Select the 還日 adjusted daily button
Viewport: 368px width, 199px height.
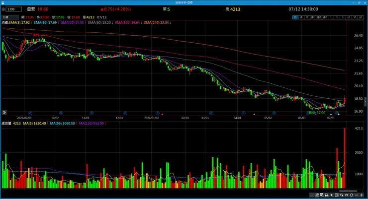click(313, 17)
